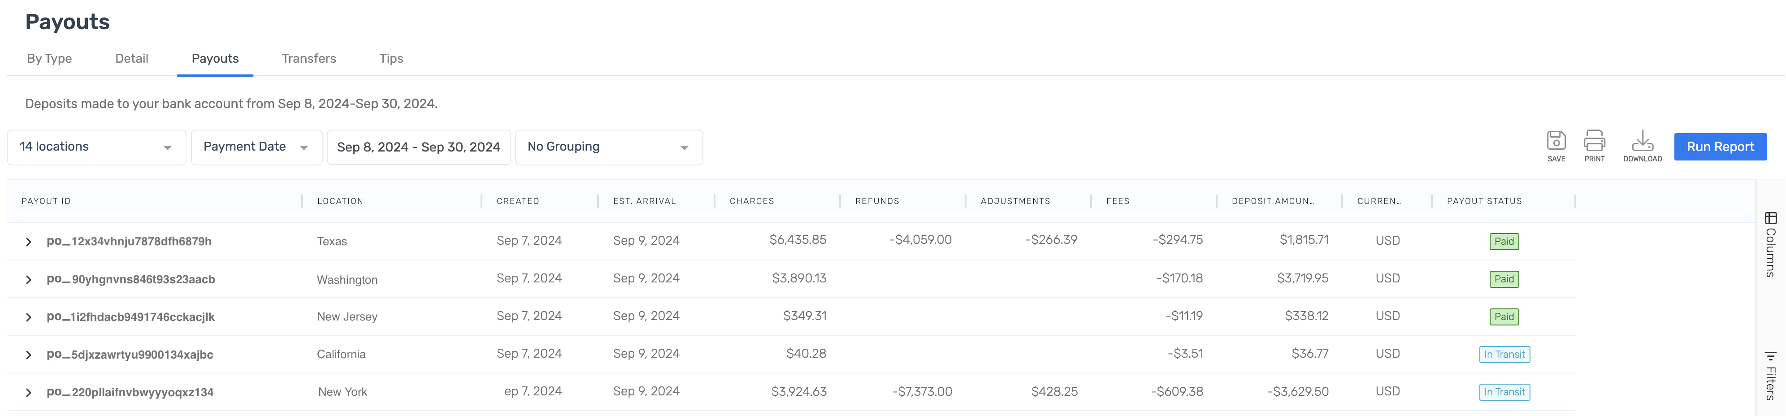Open the Filters side panel
This screenshot has width=1786, height=416.
pyautogui.click(x=1770, y=375)
